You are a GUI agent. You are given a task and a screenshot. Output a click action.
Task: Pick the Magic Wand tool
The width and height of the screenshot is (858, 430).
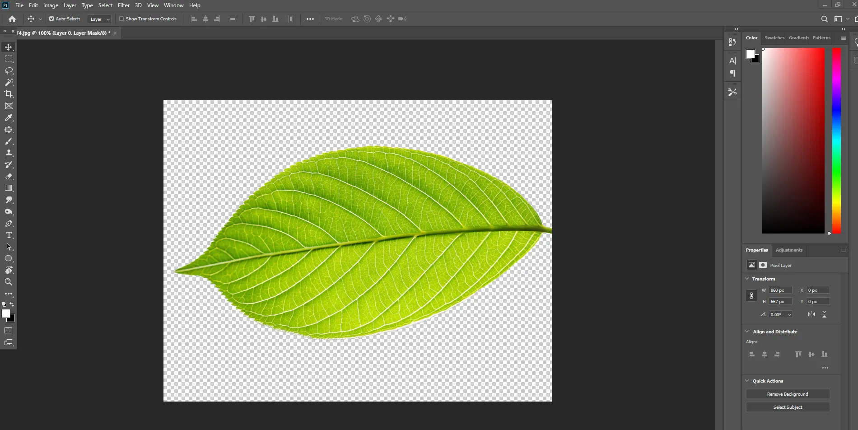pos(9,82)
